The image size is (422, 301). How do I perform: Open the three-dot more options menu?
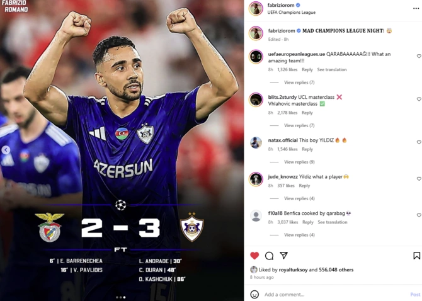(x=416, y=8)
